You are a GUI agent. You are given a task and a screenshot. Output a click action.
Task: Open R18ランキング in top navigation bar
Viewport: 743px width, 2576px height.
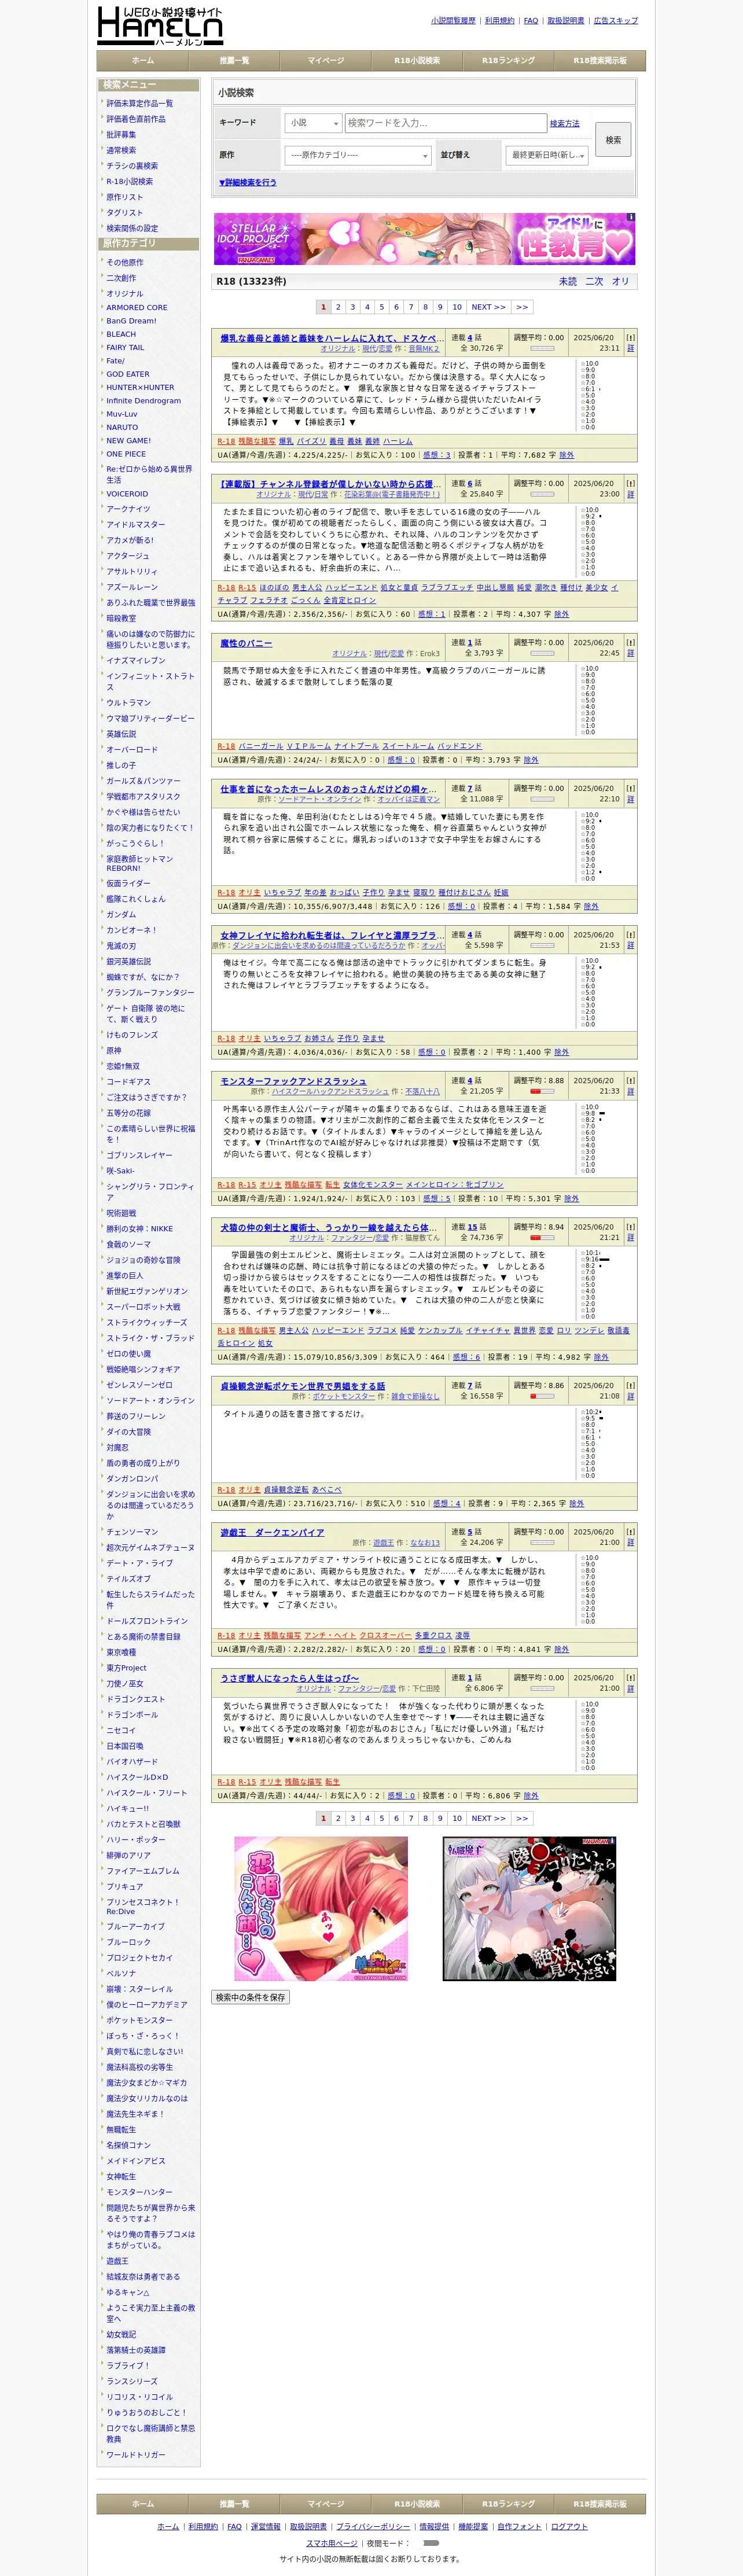(508, 60)
